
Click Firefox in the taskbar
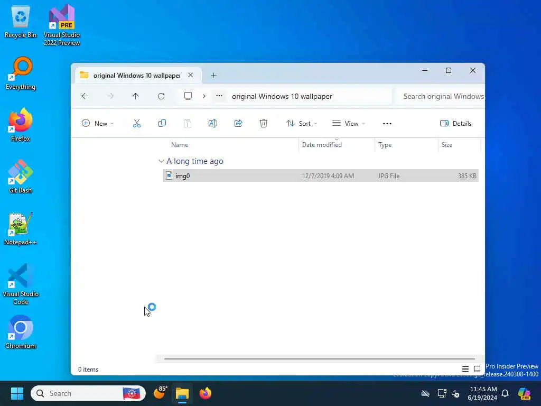206,393
